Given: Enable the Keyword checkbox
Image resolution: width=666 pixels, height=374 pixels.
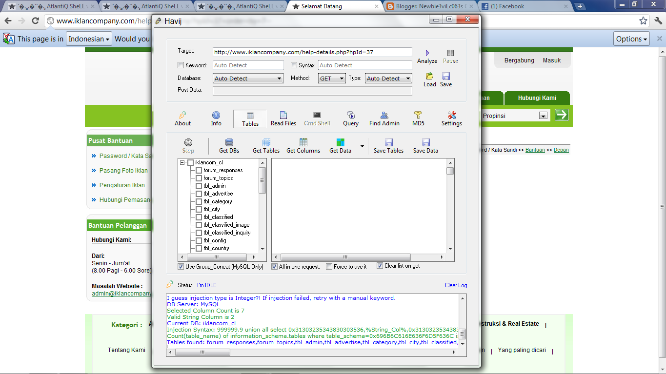Looking at the screenshot, I should tap(181, 65).
